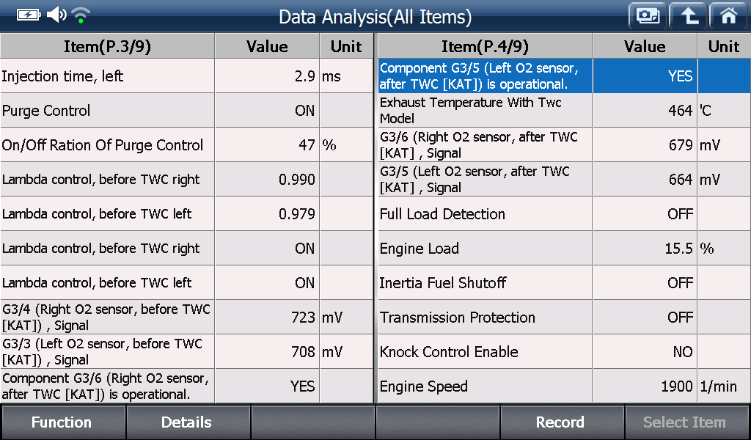751x440 pixels.
Task: Select the highlighted G3/5 operational row
Action: (564, 76)
